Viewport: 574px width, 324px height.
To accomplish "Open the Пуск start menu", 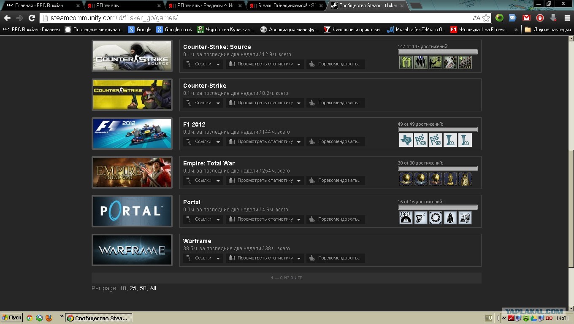I will tap(12, 318).
